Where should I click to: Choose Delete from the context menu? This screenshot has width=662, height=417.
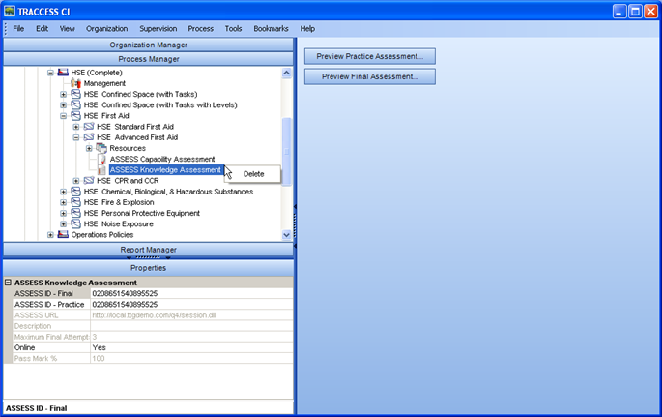click(x=253, y=174)
